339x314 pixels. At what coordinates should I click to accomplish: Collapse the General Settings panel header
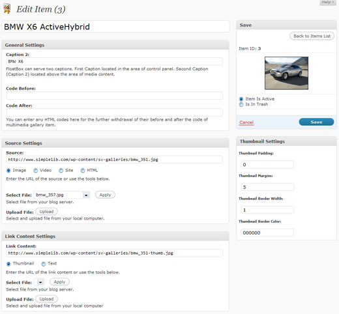(x=115, y=45)
